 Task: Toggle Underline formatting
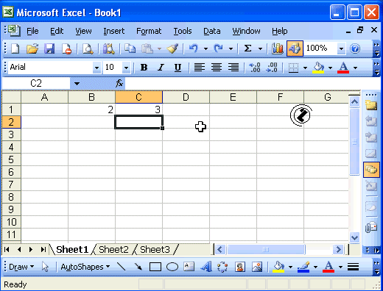pos(178,68)
